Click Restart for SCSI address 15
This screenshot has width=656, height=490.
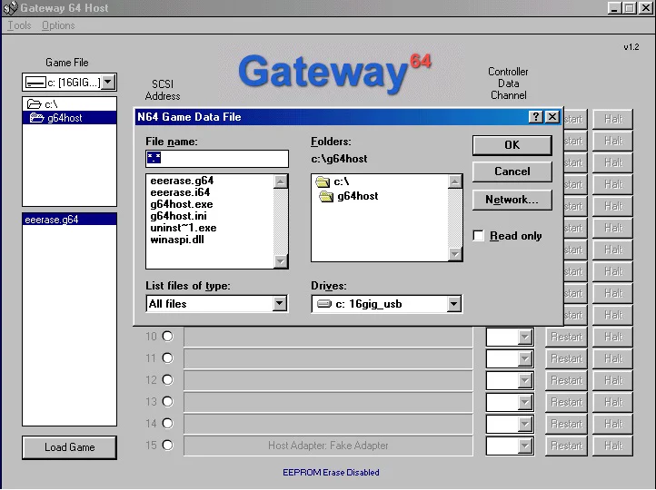point(566,446)
